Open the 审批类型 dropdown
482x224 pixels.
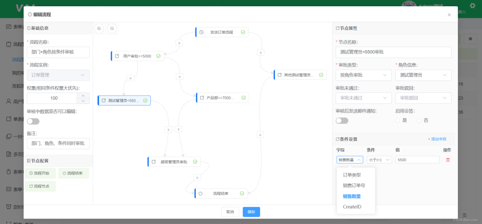coord(364,75)
